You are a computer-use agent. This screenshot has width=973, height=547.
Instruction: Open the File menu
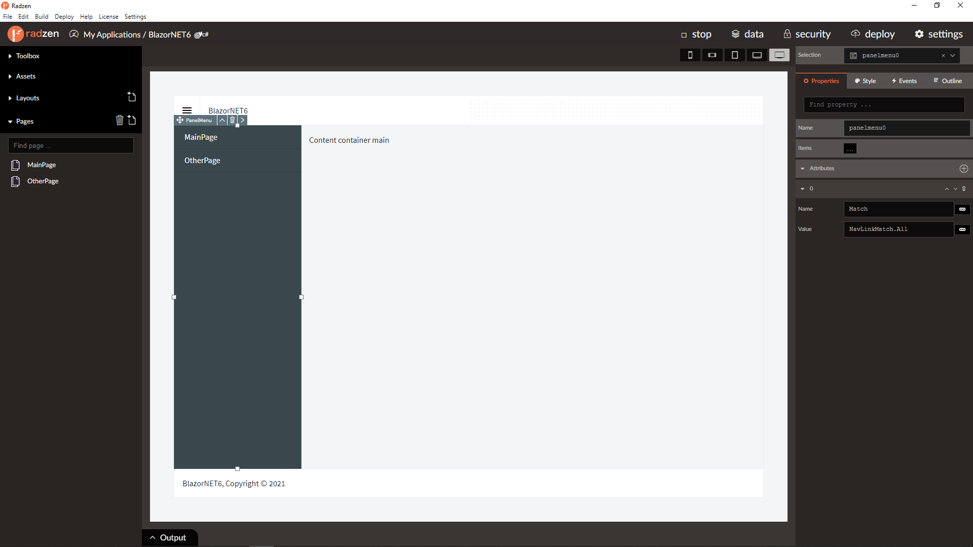tap(8, 16)
